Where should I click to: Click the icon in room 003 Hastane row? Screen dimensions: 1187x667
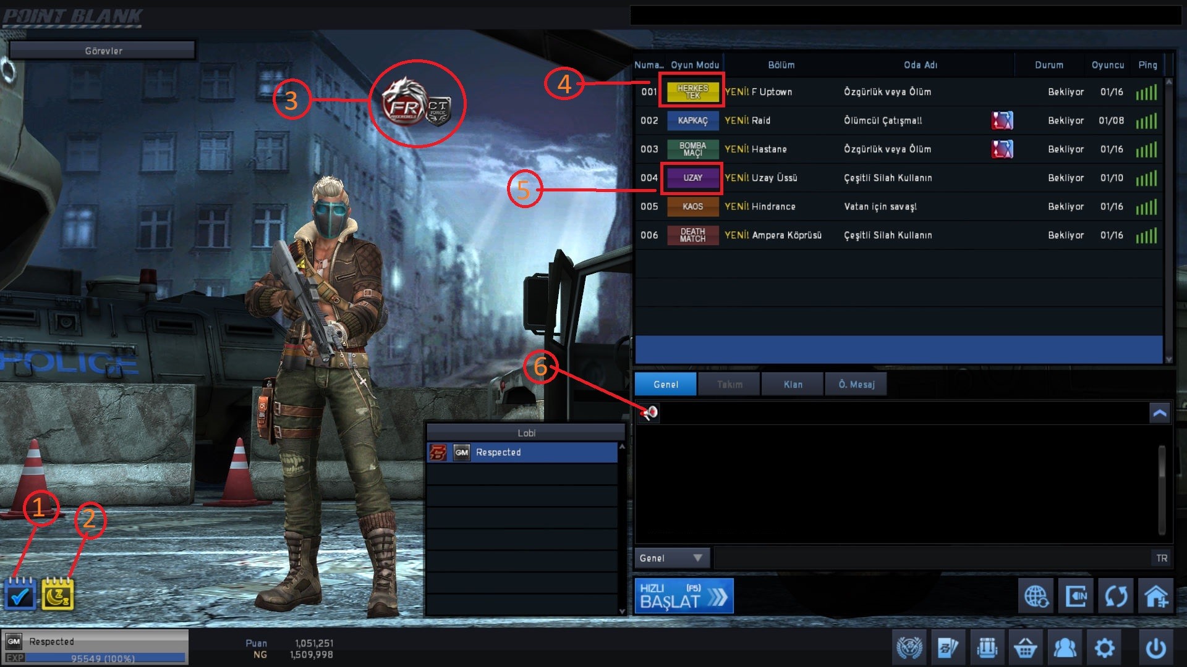click(x=1002, y=149)
